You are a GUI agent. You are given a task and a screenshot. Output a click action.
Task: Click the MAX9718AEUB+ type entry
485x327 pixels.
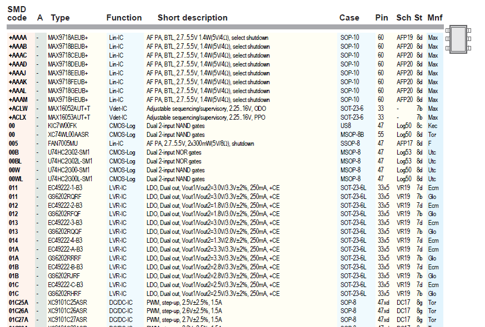[x=68, y=38]
